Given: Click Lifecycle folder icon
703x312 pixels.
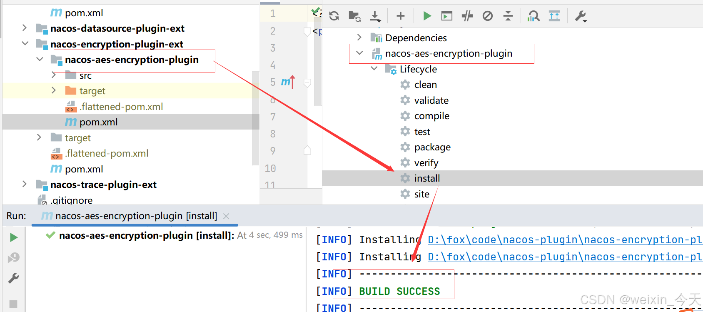Looking at the screenshot, I should [x=391, y=69].
